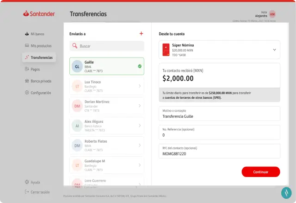This screenshot has width=296, height=203.
Task: Click the red Súper Nómina card icon
Action: click(166, 50)
